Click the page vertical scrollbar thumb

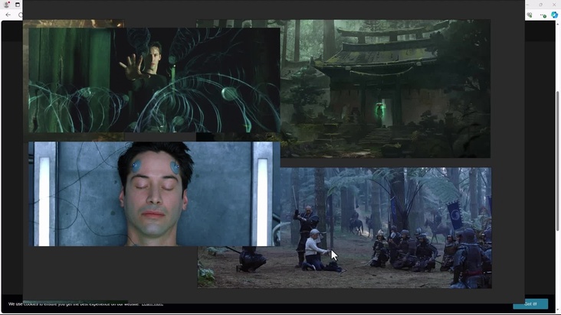click(557, 161)
